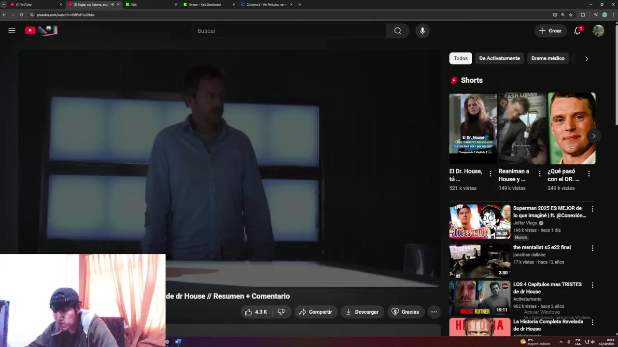This screenshot has width=618, height=347.
Task: Open the Chrome profile avatar
Action: (604, 15)
